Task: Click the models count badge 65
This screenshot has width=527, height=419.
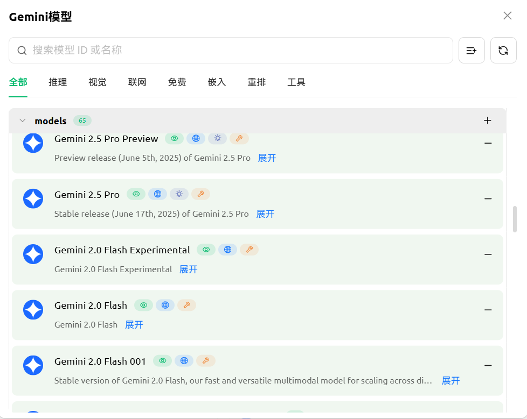Action: coord(82,120)
